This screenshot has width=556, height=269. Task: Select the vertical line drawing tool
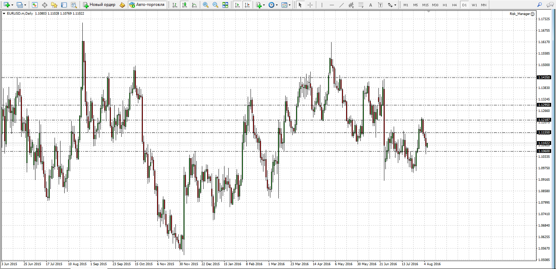[x=322, y=5]
